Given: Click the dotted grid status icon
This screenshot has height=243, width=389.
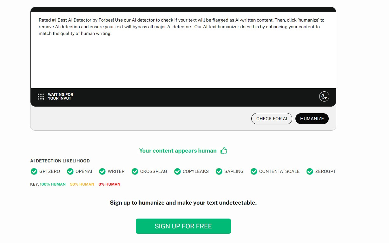Looking at the screenshot, I should (41, 96).
